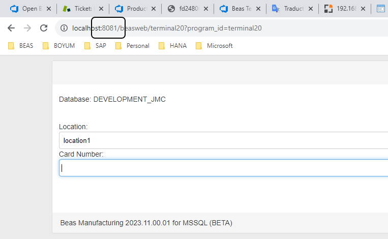Open the Microsoft bookmark folder

pyautogui.click(x=214, y=46)
